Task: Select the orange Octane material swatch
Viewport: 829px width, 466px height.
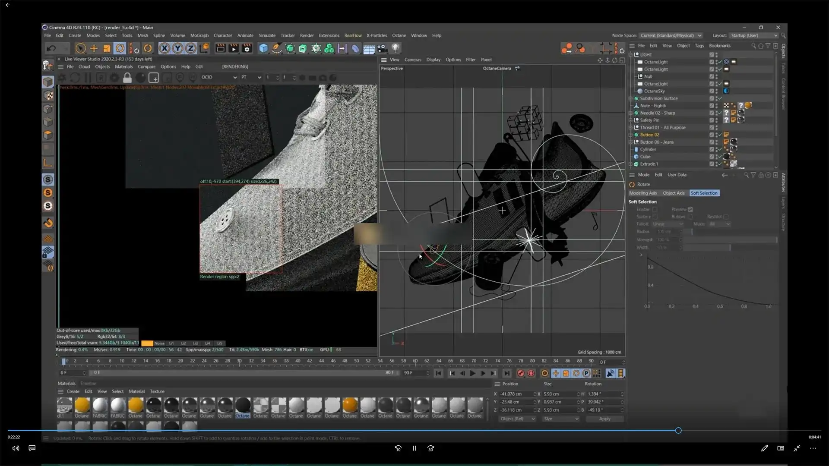Action: point(350,406)
